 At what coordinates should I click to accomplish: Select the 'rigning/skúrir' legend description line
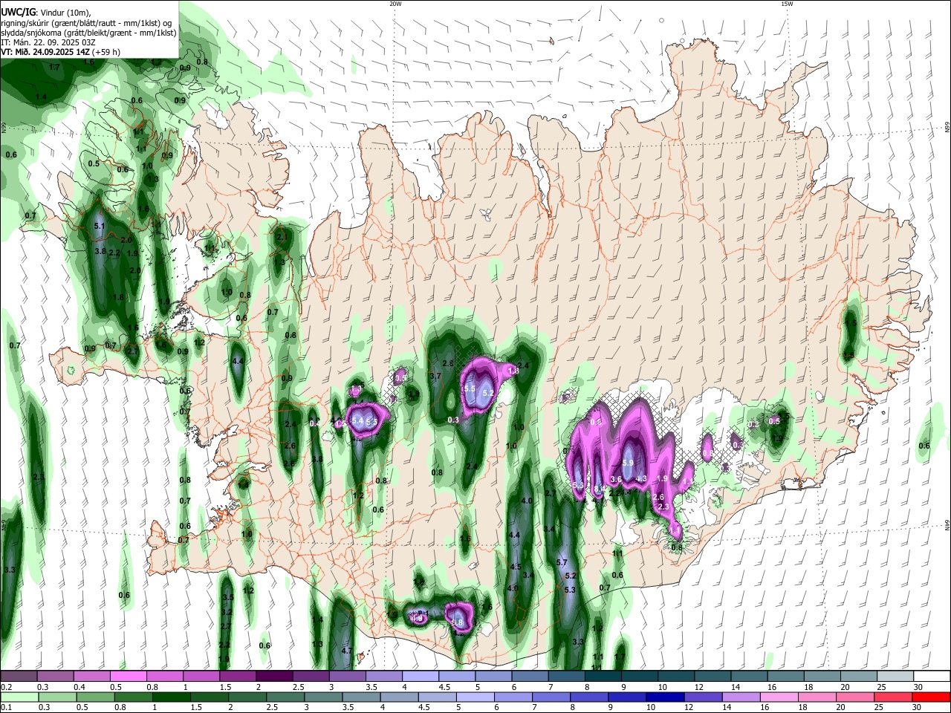point(86,23)
